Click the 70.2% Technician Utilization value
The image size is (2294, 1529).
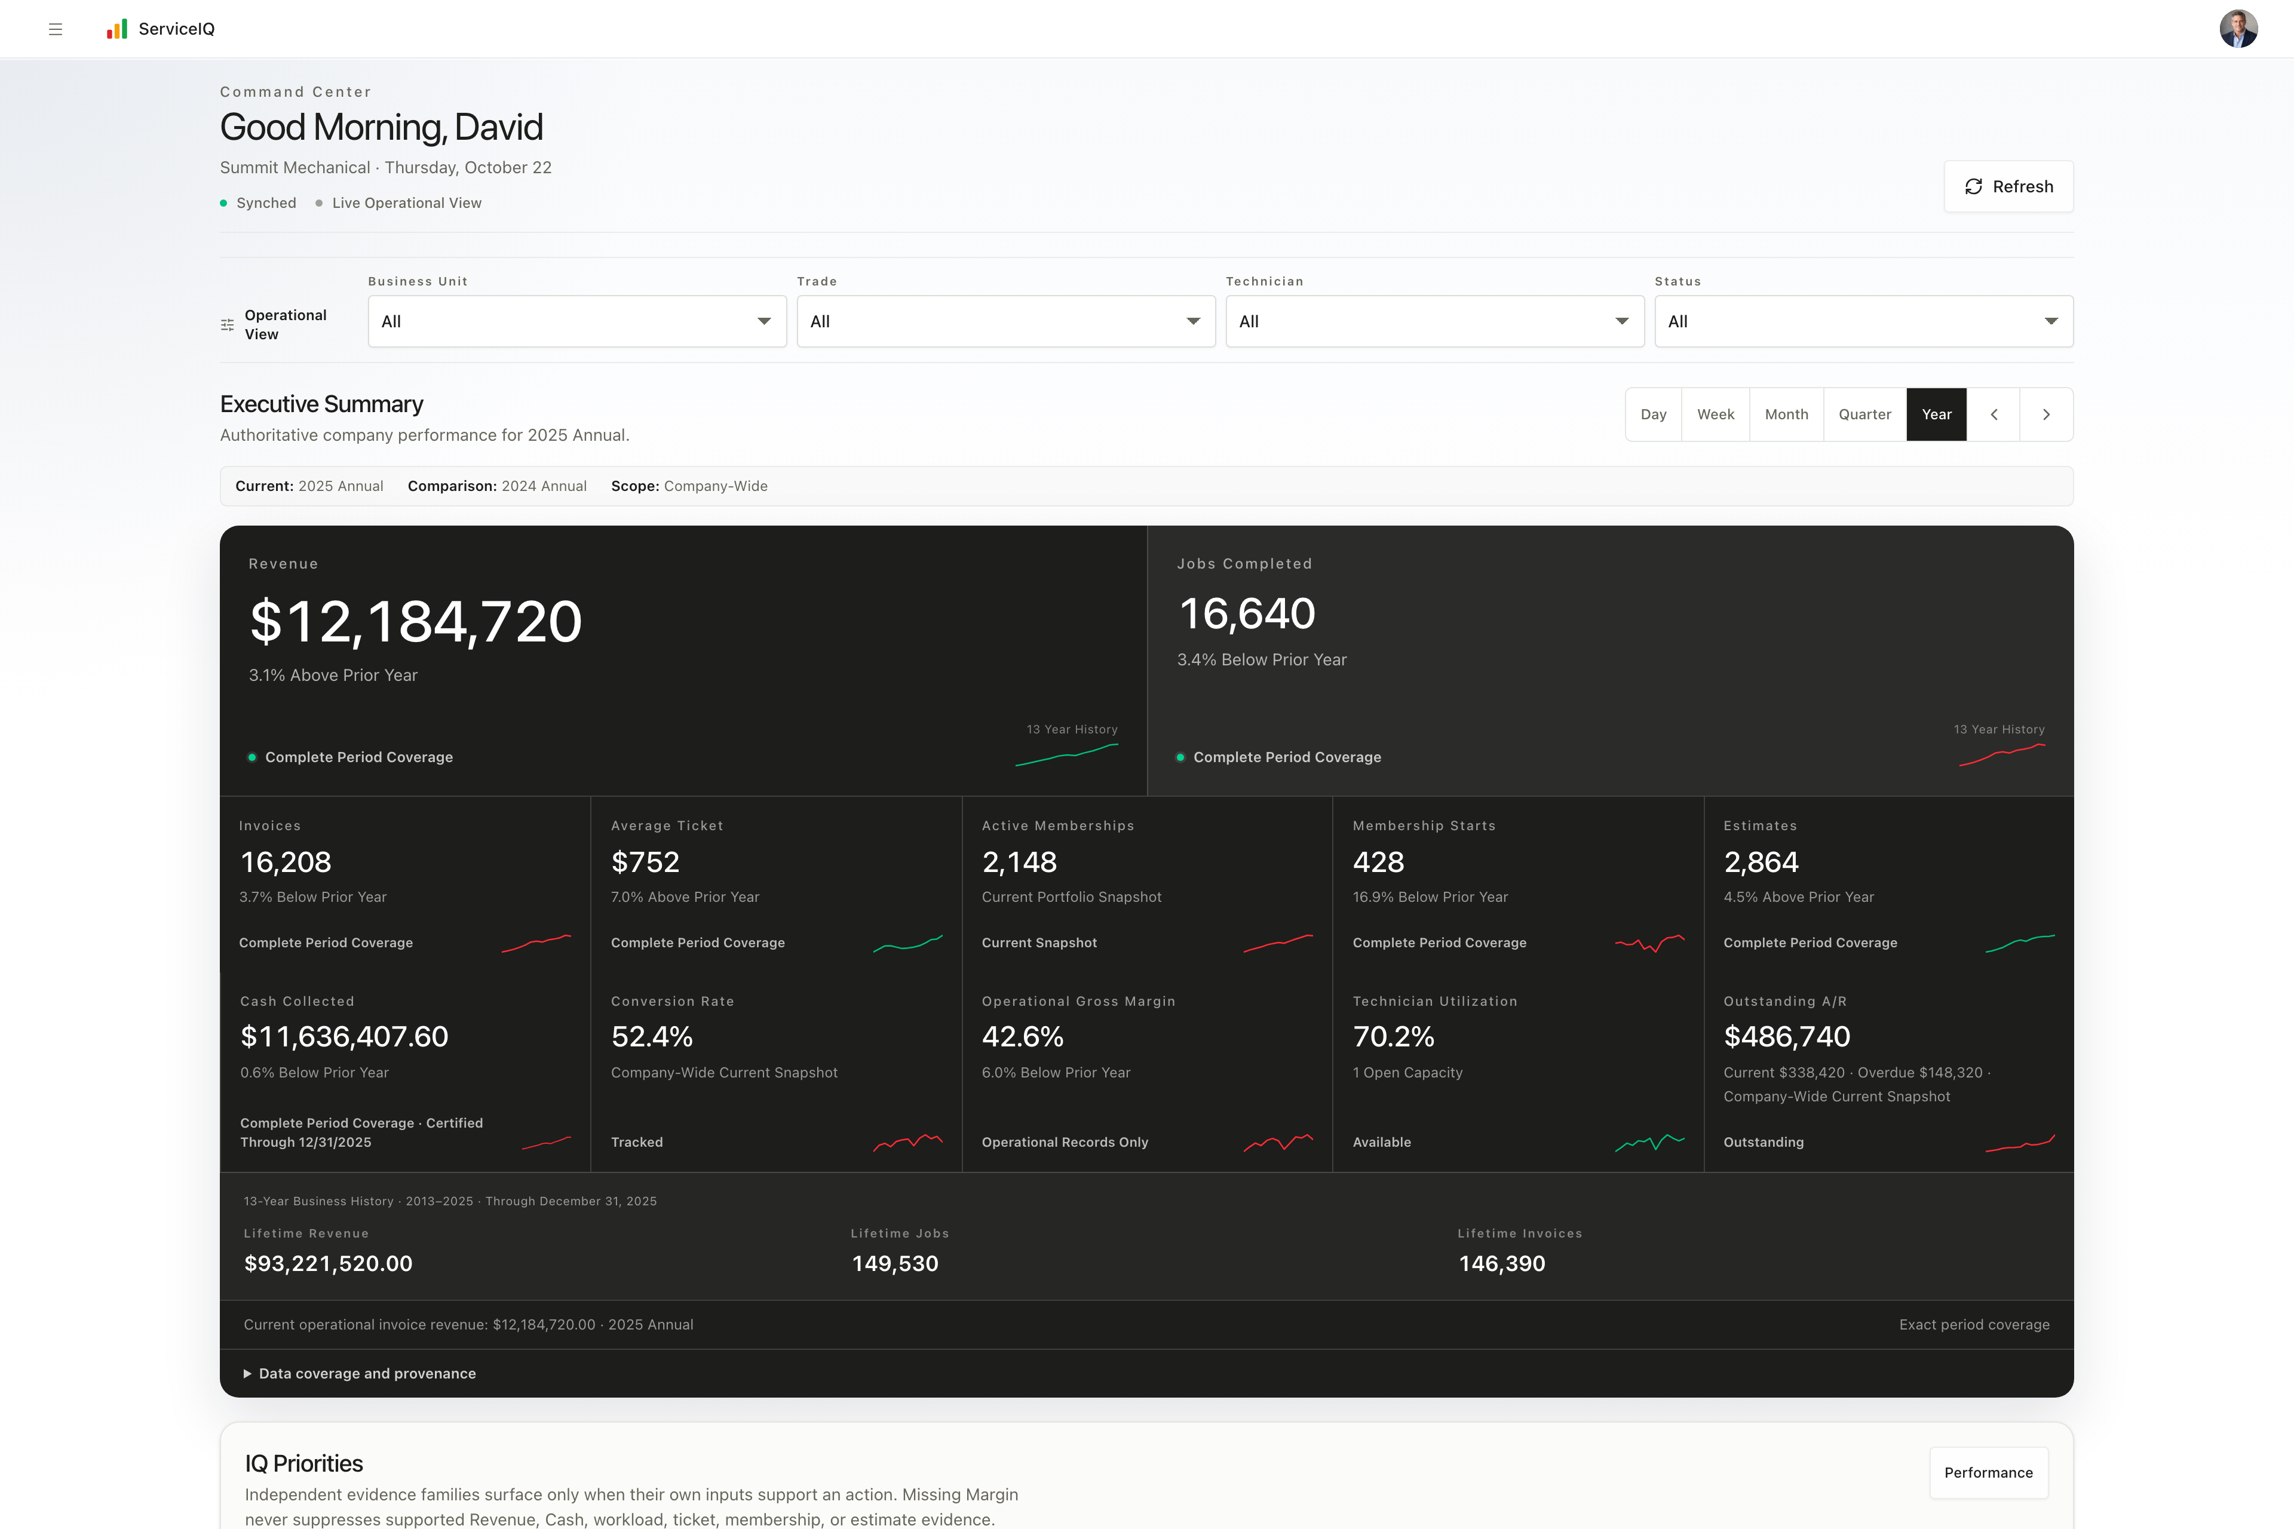1394,1037
